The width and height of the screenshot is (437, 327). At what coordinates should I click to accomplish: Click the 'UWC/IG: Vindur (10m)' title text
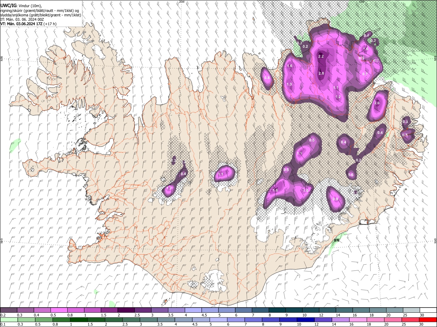click(22, 5)
